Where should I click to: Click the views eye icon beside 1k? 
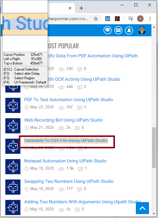61,210
